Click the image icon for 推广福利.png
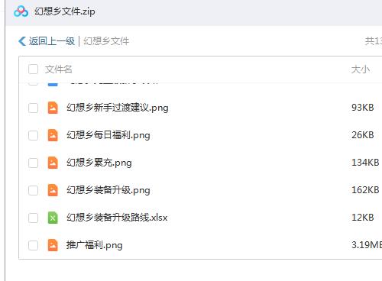 coord(53,245)
